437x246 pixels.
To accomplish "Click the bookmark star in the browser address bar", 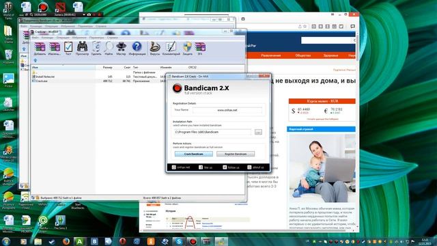I will point(305,26).
